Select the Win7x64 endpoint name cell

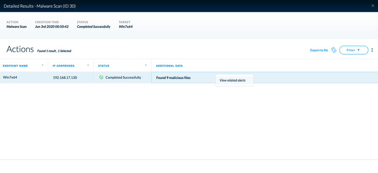[x=10, y=77]
